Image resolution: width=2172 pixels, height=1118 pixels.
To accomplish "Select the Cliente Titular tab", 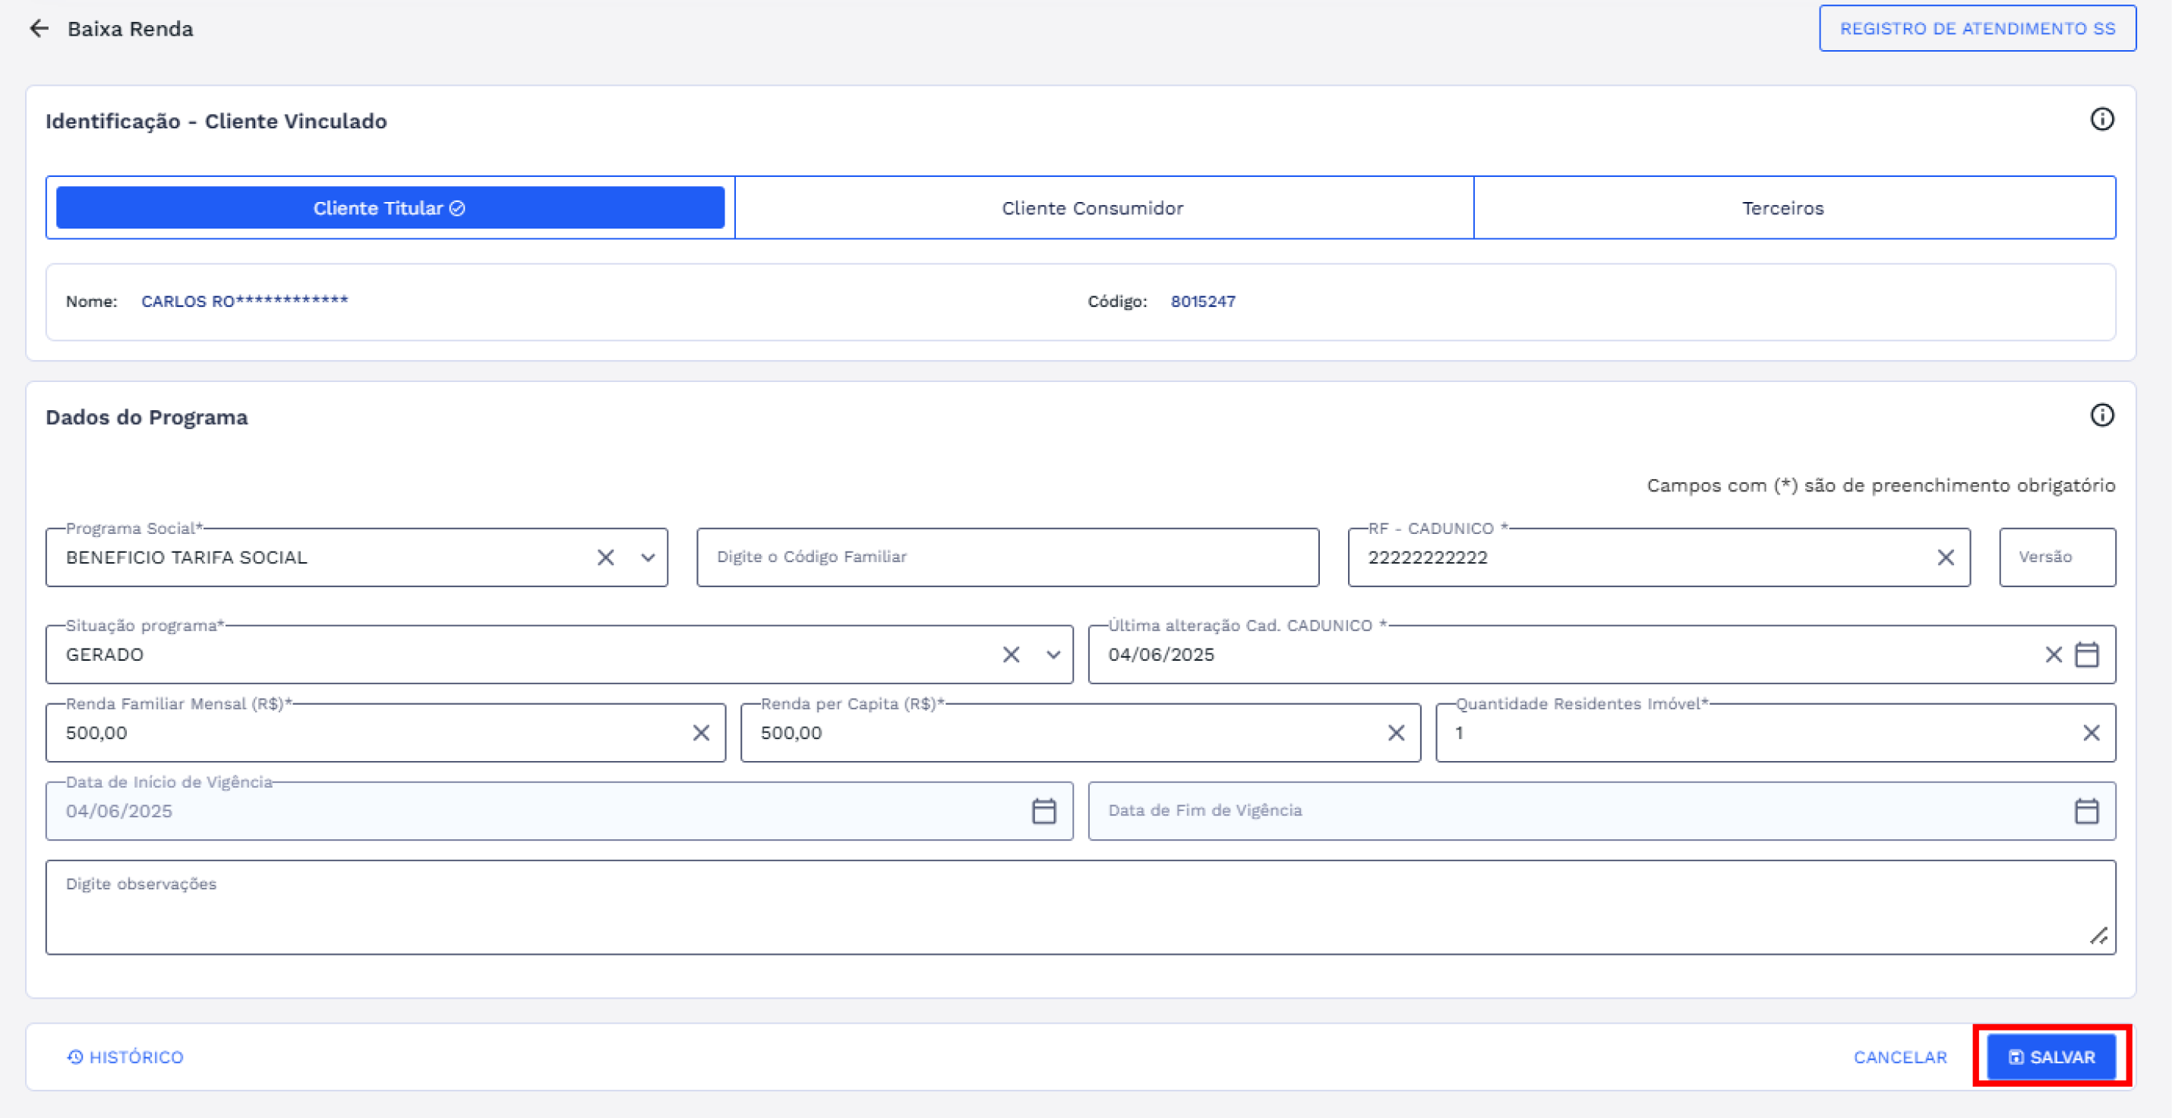I will click(x=390, y=208).
